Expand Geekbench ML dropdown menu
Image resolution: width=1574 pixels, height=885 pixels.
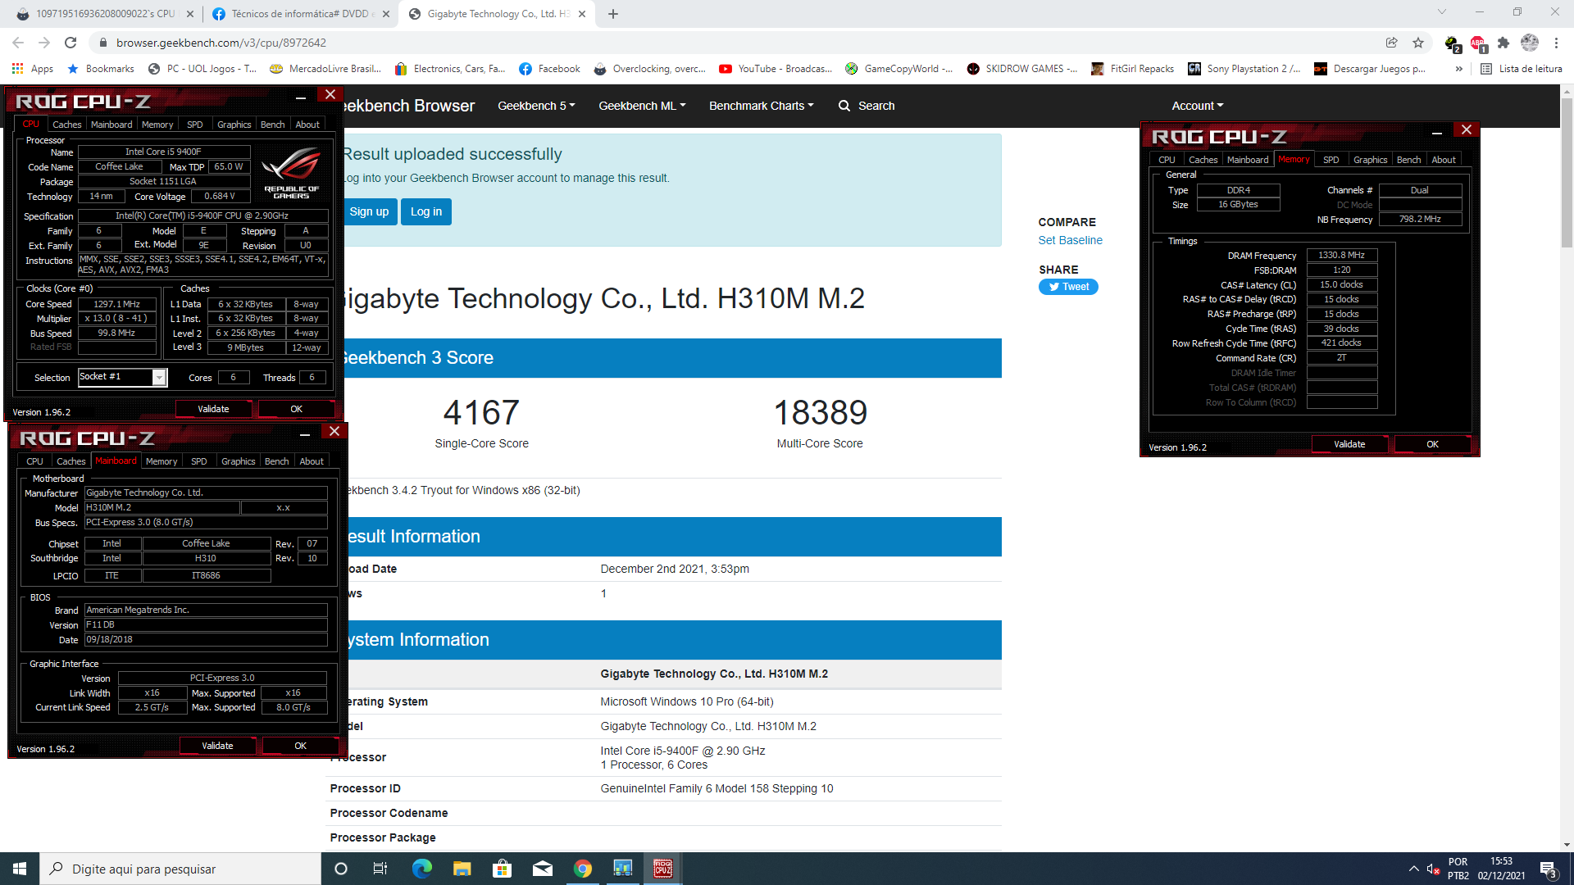(x=642, y=106)
